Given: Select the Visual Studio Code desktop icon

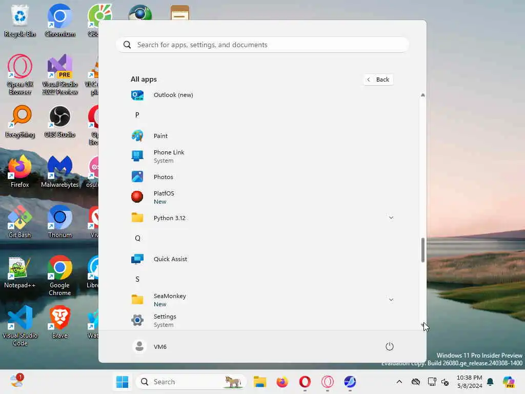Looking at the screenshot, I should pyautogui.click(x=20, y=326).
